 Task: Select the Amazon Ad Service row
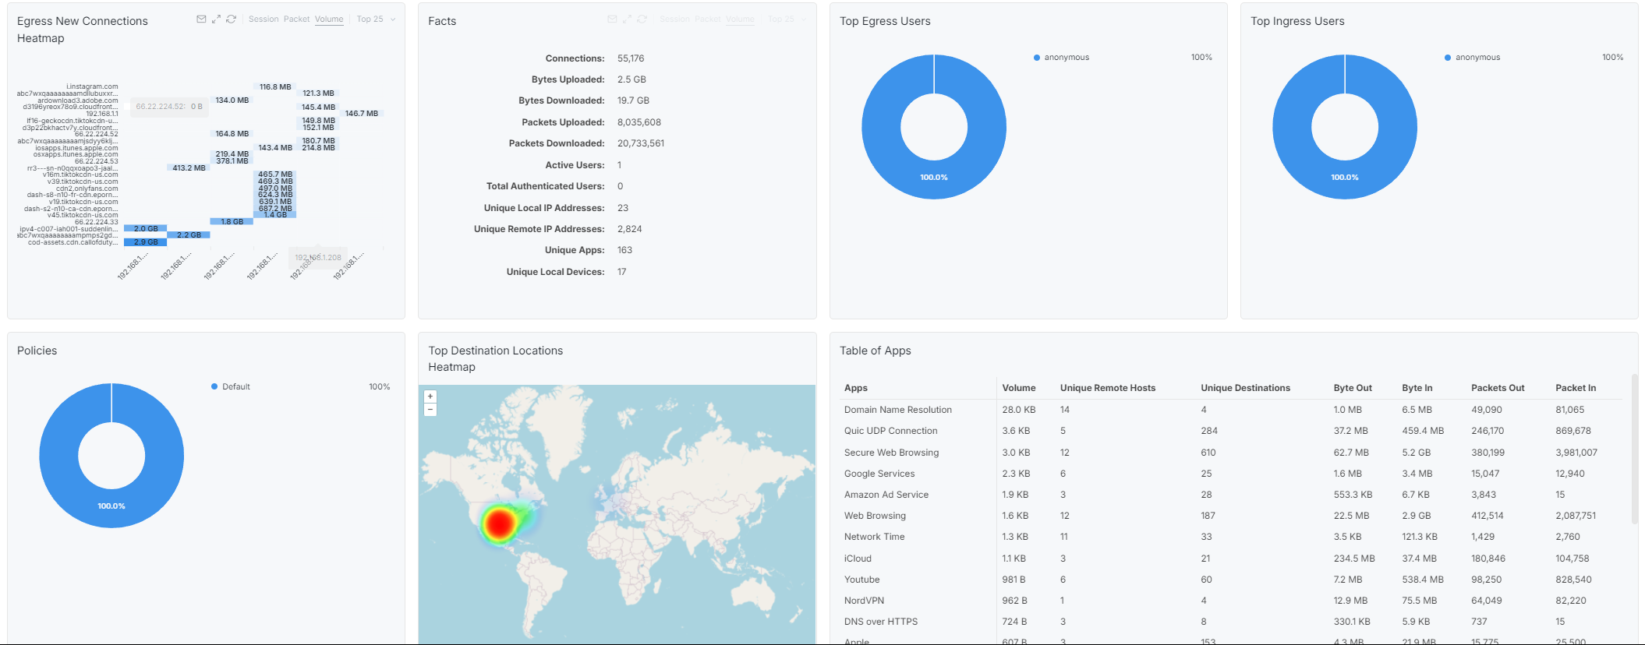1232,495
